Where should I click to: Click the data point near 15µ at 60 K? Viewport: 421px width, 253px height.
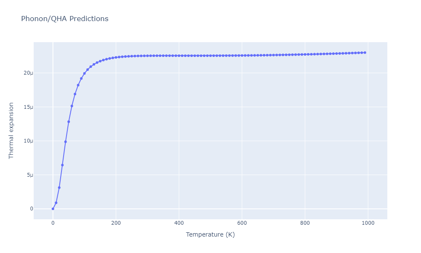[72, 106]
